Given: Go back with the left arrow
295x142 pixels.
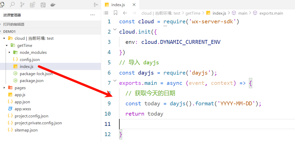Looking at the screenshot, I should pyautogui.click(x=125, y=13).
